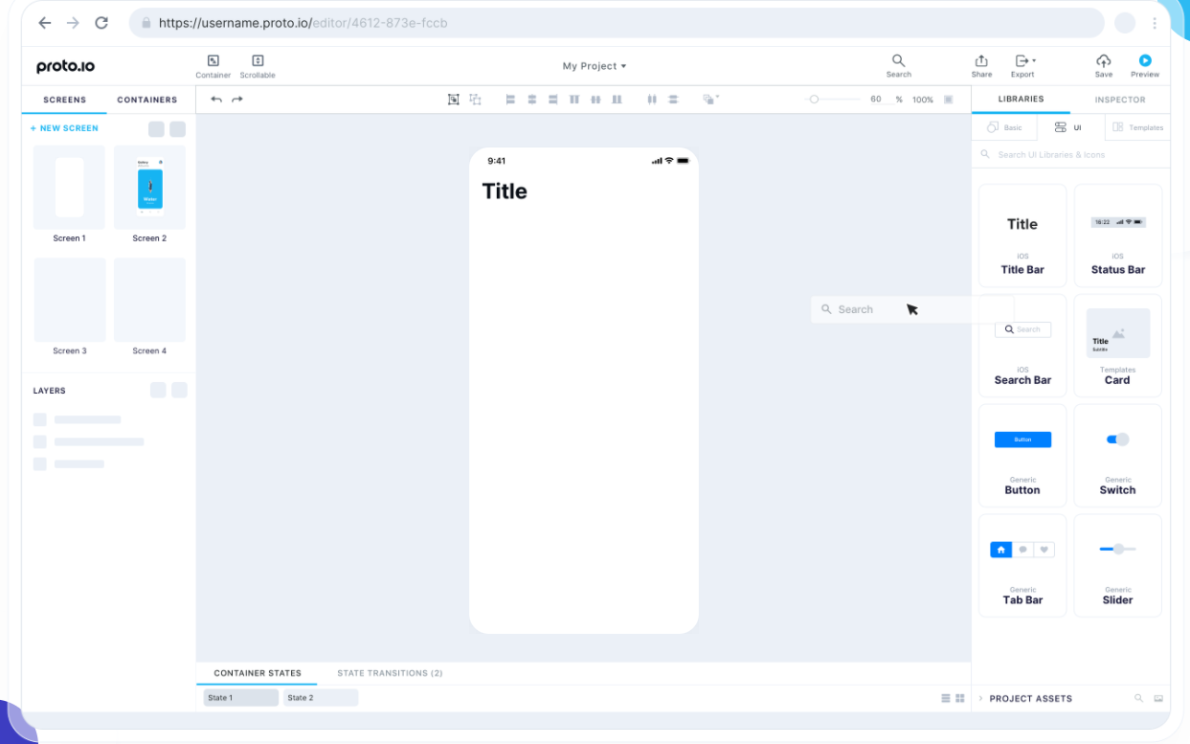Viewport: 1190px width, 744px height.
Task: Expand the Project Assets panel
Action: pyautogui.click(x=981, y=699)
